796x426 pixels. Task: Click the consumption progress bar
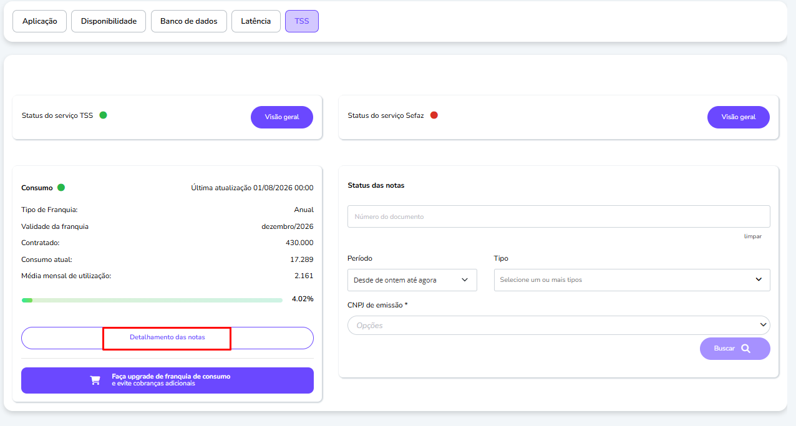(x=152, y=300)
